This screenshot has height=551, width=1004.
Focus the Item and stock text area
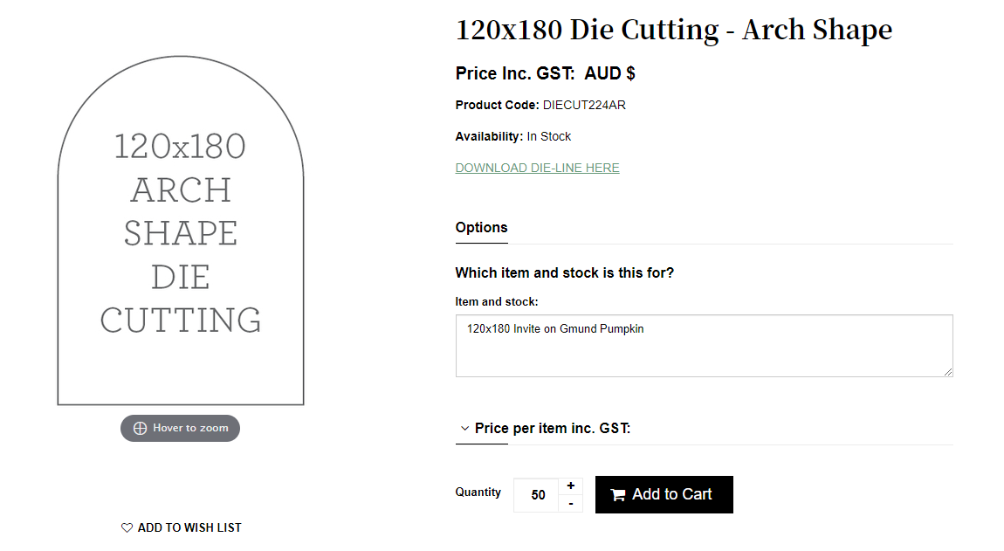click(x=705, y=345)
